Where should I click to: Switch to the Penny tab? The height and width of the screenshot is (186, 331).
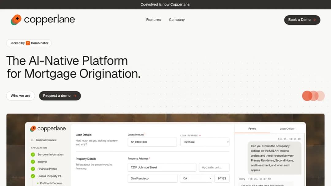252,129
